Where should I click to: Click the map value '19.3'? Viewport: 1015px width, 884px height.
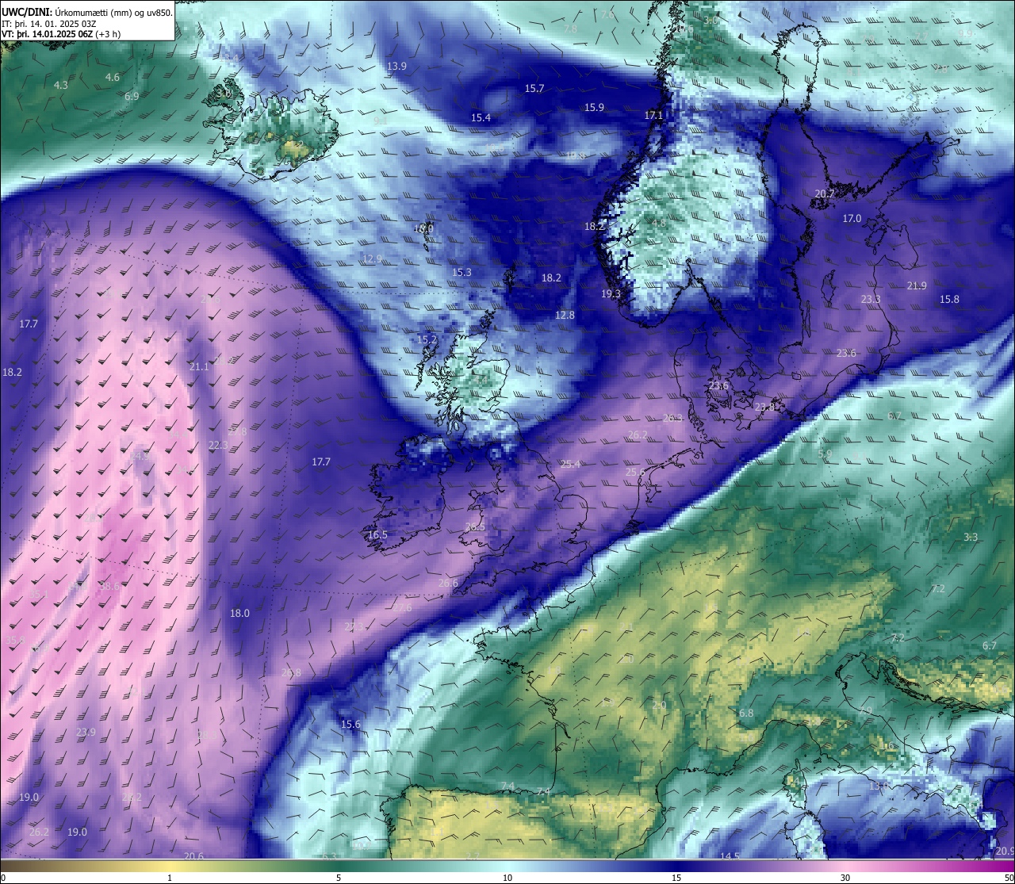coord(611,293)
